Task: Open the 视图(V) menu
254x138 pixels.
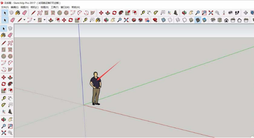Action: [x=24, y=7]
